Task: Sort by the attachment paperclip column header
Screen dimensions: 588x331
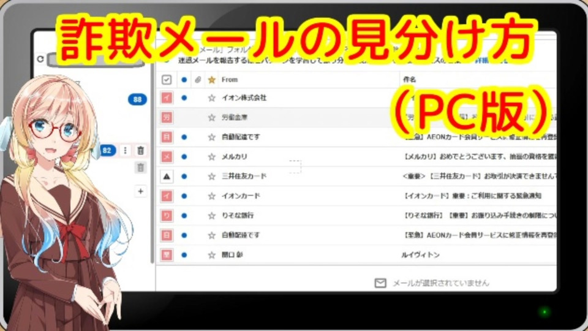Action: point(198,80)
